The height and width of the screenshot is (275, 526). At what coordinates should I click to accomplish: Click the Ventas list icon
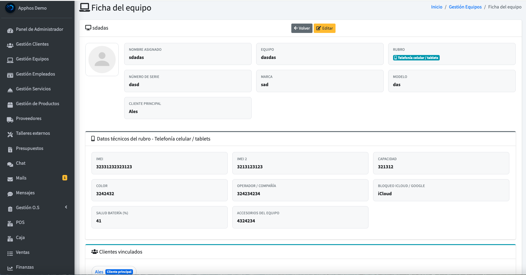point(10,254)
